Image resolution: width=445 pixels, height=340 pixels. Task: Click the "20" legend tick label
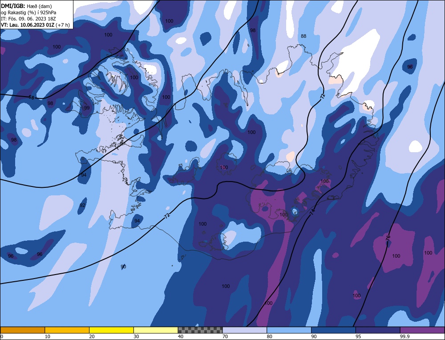pos(92,336)
